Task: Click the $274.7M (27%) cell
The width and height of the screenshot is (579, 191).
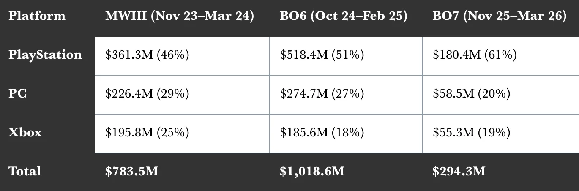Action: [322, 93]
